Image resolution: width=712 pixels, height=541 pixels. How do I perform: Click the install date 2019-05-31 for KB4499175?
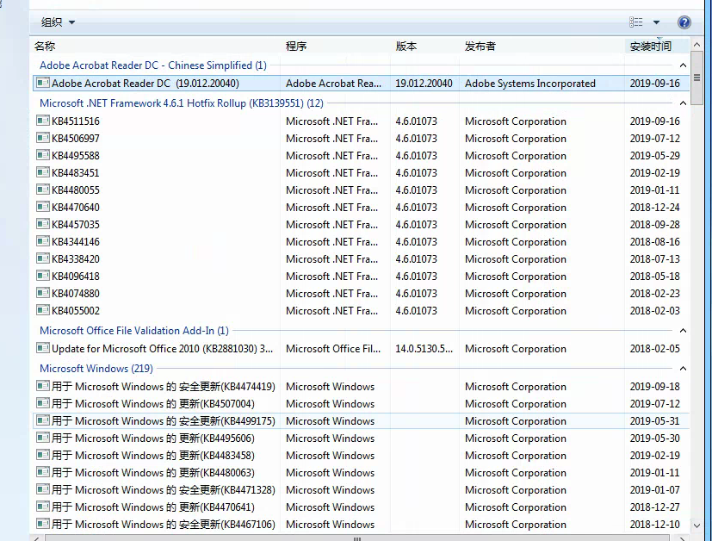[x=654, y=421]
